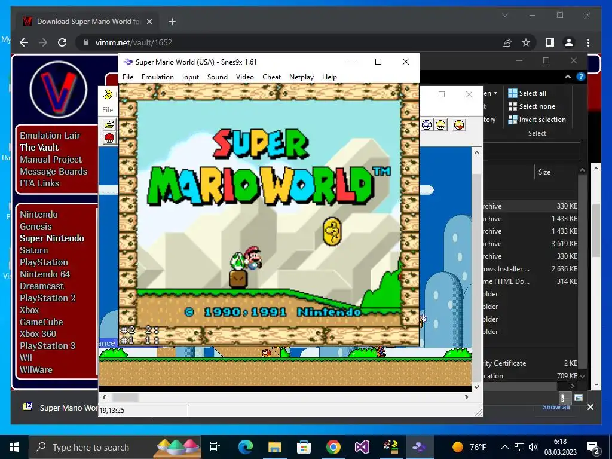Screen dimensions: 612x459
Task: Bookmark this page with the star icon
Action: tap(526, 42)
